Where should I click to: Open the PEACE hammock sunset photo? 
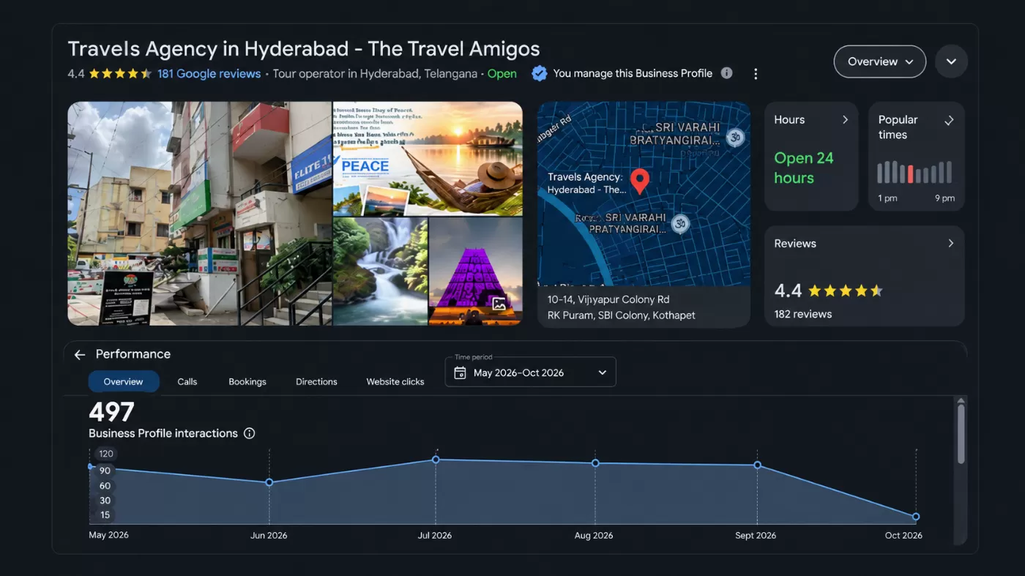pos(428,158)
